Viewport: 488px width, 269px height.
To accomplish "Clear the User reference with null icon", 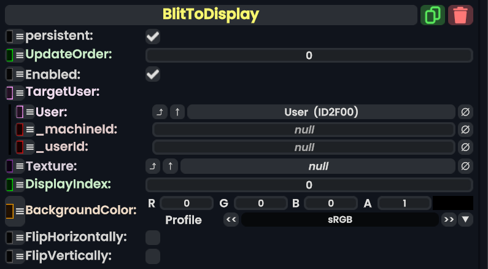I will click(x=466, y=112).
